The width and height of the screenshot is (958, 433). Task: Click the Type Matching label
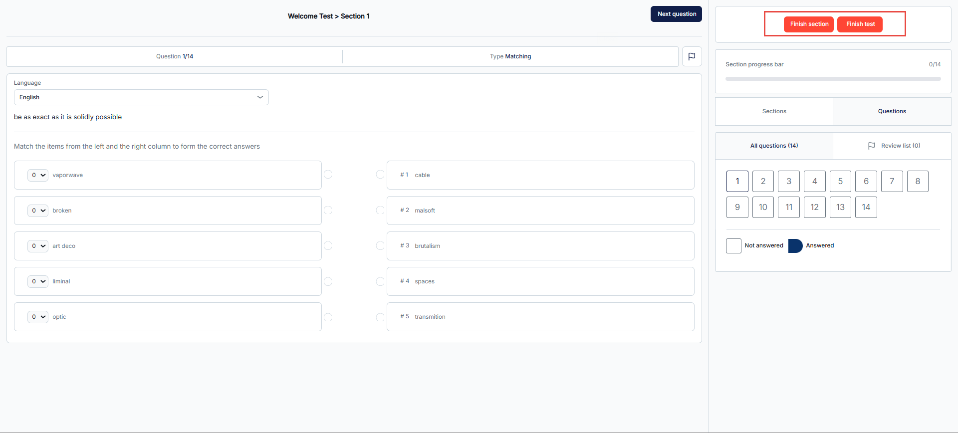click(510, 56)
